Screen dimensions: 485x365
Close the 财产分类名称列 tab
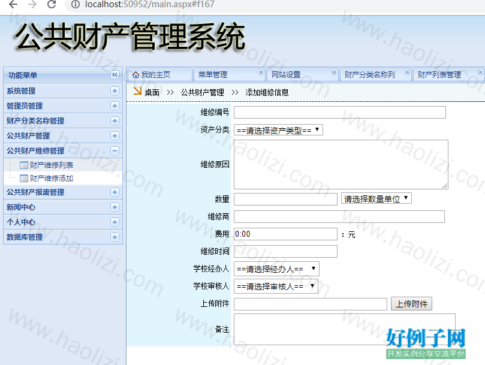click(x=407, y=72)
